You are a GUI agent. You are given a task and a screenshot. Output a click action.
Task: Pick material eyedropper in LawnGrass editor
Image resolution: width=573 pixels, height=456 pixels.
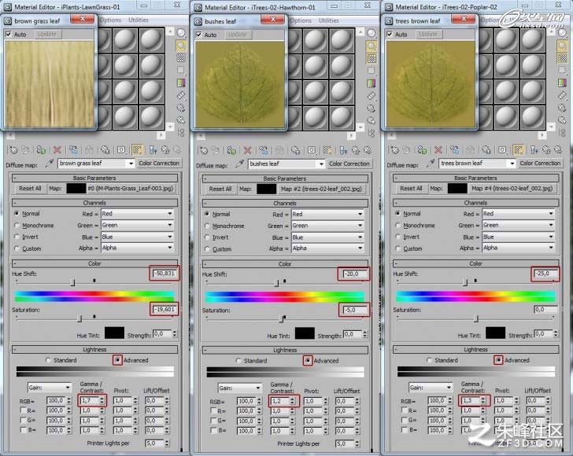pyautogui.click(x=50, y=164)
